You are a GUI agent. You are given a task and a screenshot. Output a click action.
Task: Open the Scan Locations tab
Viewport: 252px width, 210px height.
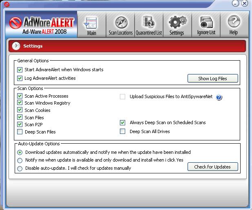click(120, 25)
